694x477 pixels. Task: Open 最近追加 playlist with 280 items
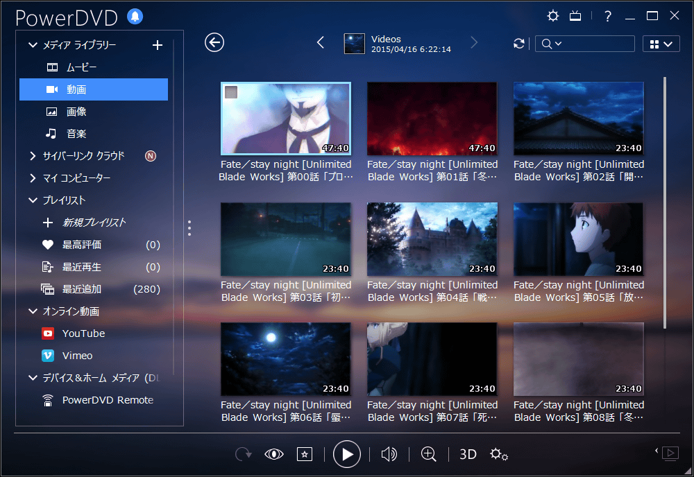pos(94,289)
